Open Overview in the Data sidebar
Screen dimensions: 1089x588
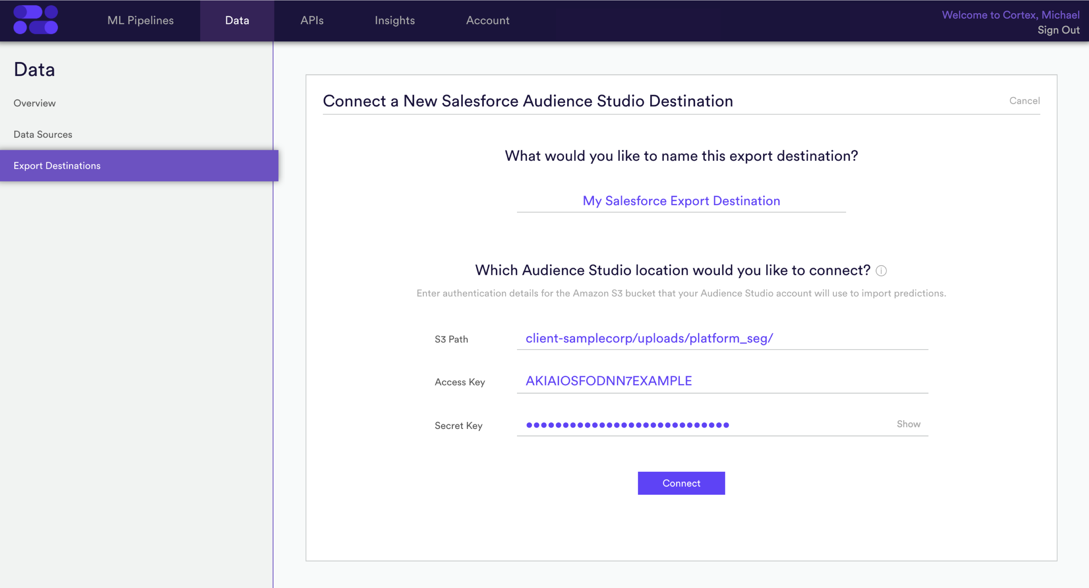click(35, 103)
